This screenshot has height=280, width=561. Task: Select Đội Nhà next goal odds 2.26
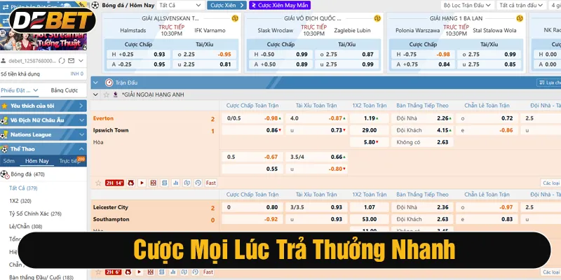(x=424, y=118)
